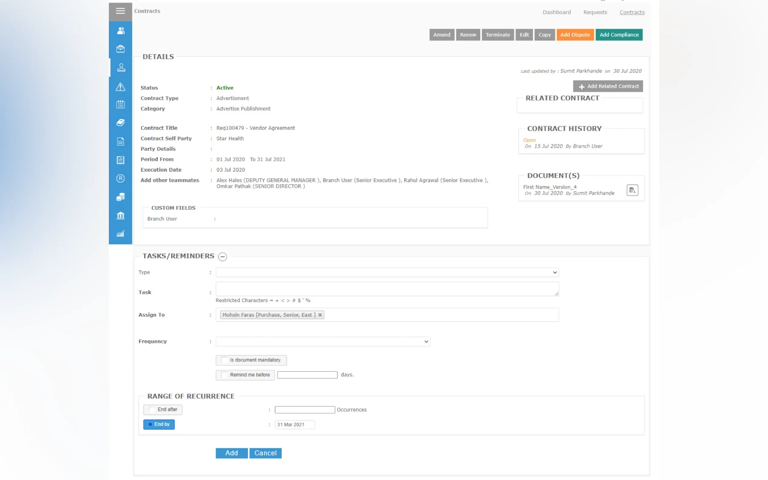Screen dimensions: 768x480
Task: Click the users sidebar icon
Action: [x=120, y=31]
